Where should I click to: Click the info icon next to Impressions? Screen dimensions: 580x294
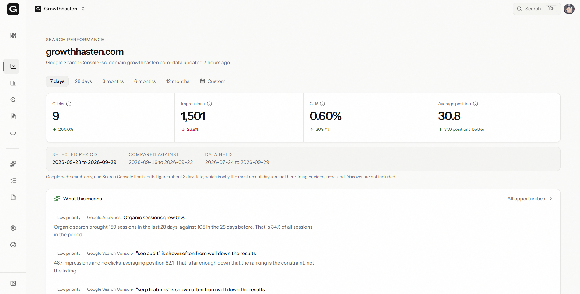click(x=209, y=104)
